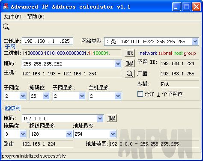Image resolution: width=203 pixels, height=161 pixels.
Task: Click the 子网 ID field 192.168.1.224
Action: point(179,63)
